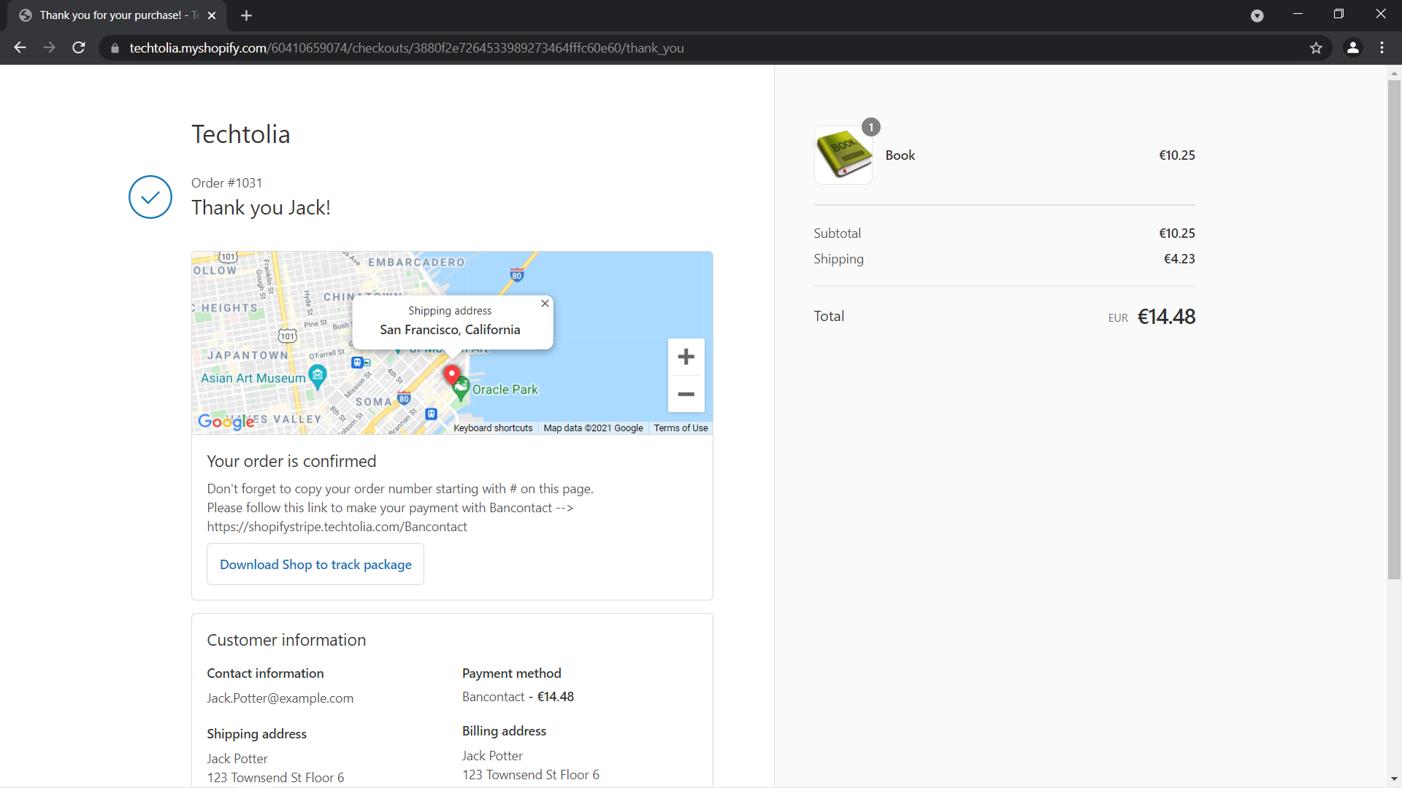This screenshot has width=1402, height=788.
Task: Click the Techtolia store title
Action: click(241, 134)
